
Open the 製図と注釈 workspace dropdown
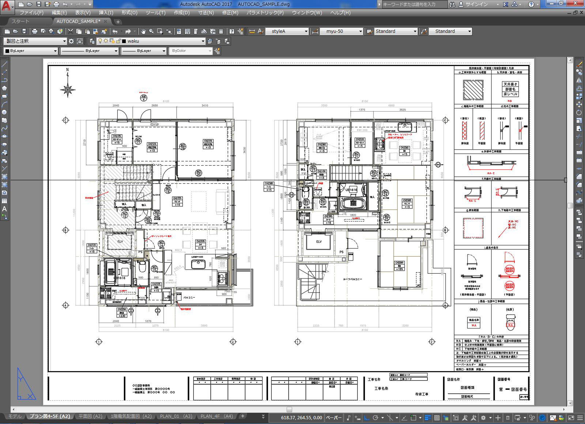pyautogui.click(x=64, y=41)
